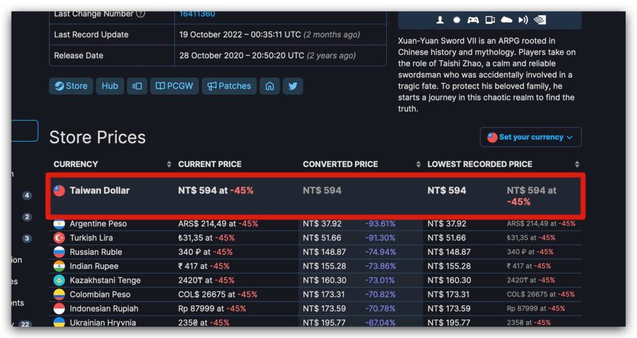
Task: Click the single-player person icon
Action: point(440,20)
